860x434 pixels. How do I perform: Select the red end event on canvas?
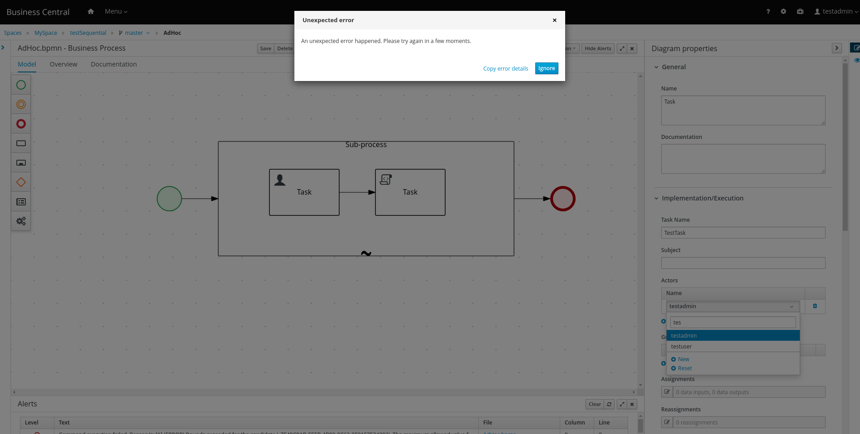click(563, 199)
